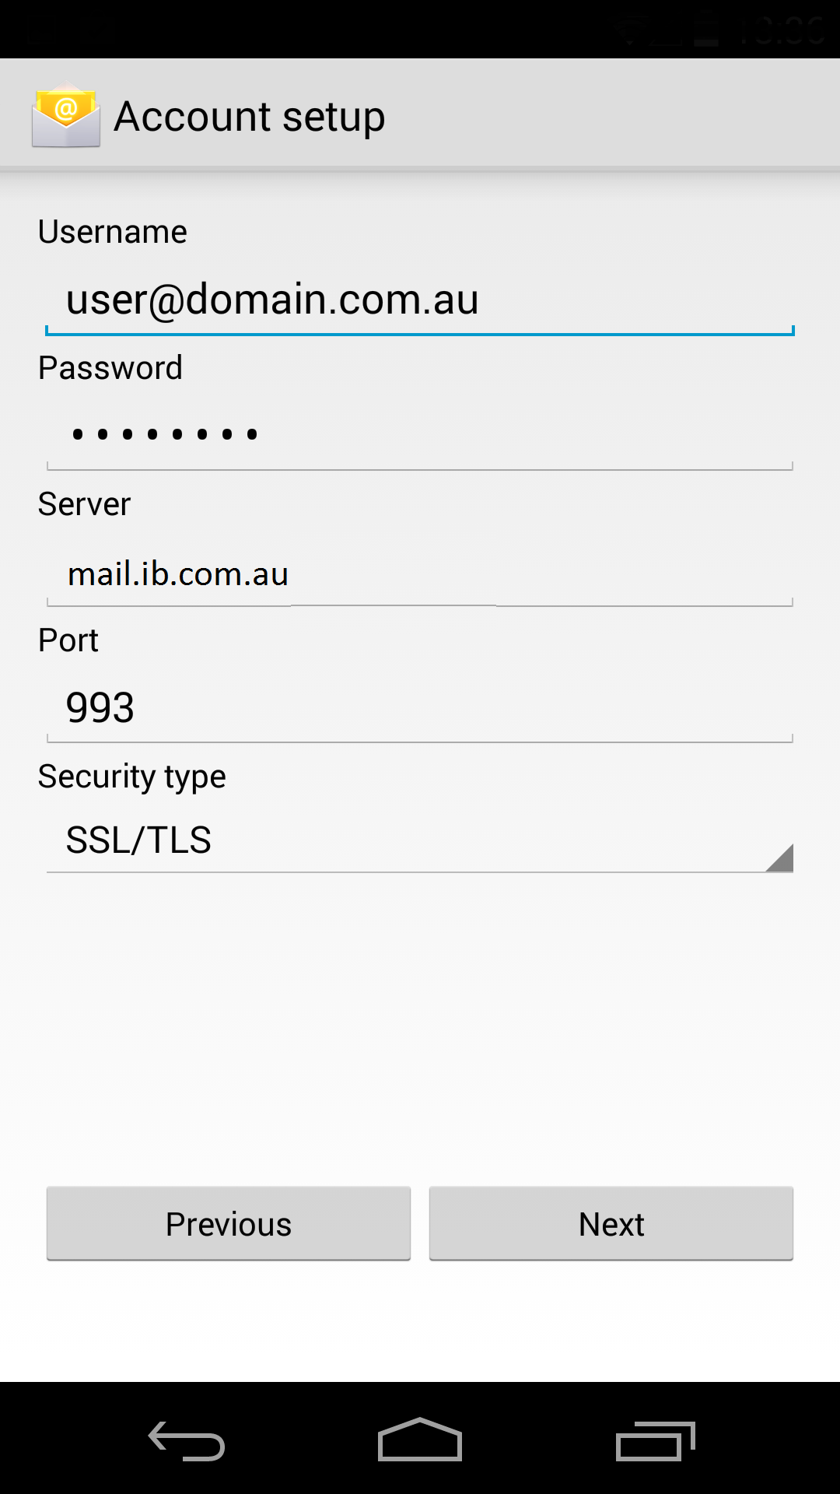Tap the Server label
The width and height of the screenshot is (840, 1494).
(x=85, y=504)
